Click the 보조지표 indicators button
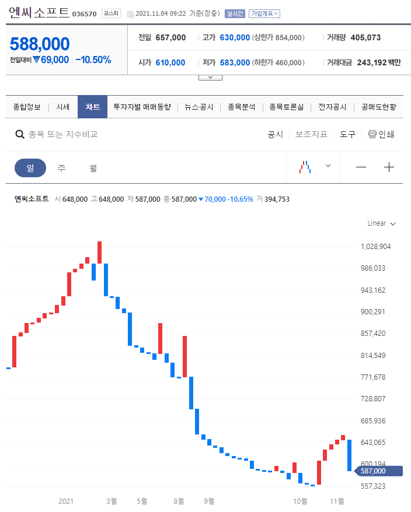This screenshot has width=411, height=512. [311, 135]
